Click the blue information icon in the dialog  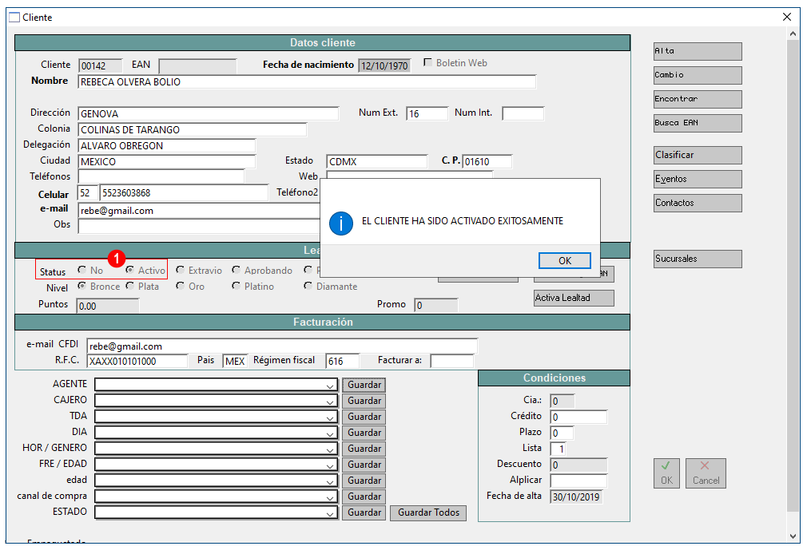point(340,224)
